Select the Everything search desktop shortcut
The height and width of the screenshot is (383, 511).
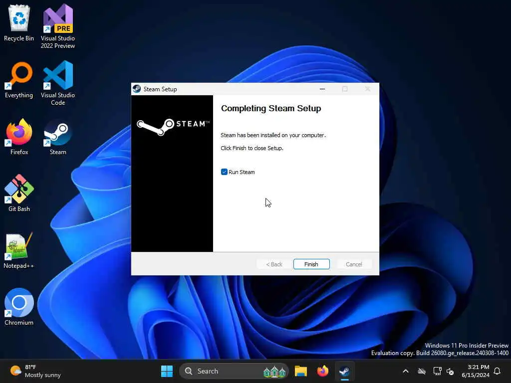pos(19,80)
